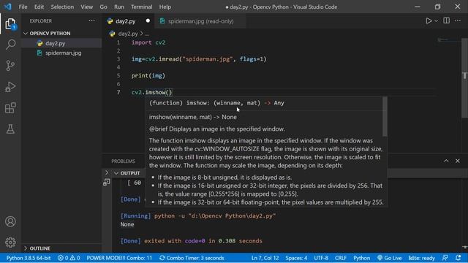Open the Run menu
This screenshot has height=263, width=468.
pos(118,7)
